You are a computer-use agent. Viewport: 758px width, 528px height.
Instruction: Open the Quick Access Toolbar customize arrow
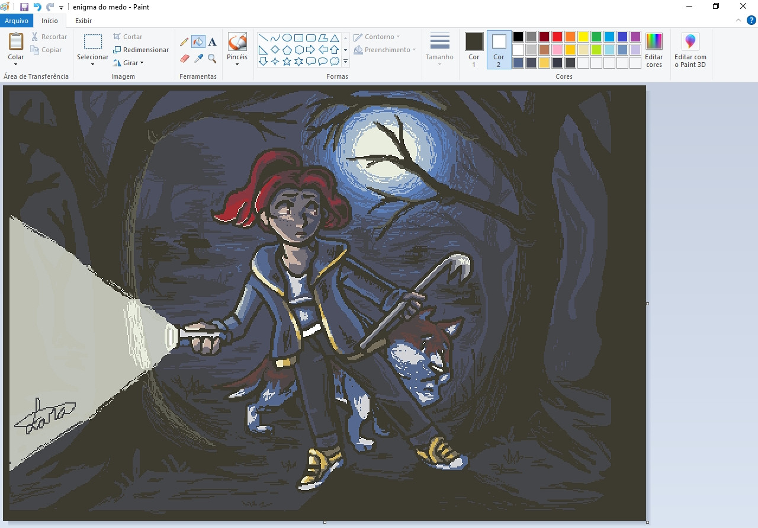tap(61, 8)
